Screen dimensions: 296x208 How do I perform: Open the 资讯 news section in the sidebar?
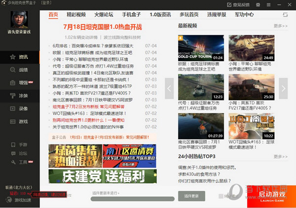point(20,57)
